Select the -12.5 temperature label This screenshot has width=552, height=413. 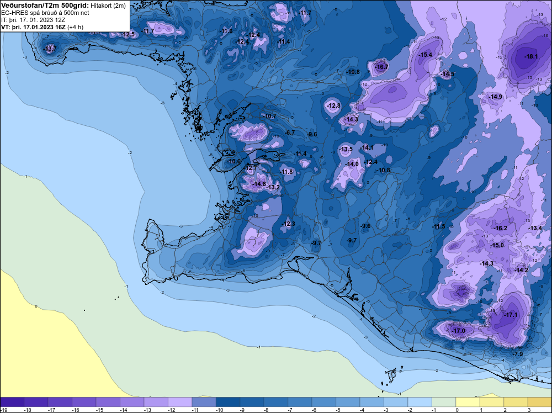[128, 34]
